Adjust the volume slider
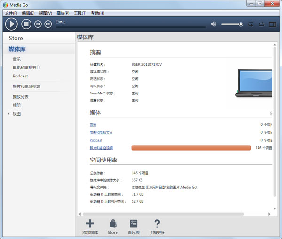Viewport: 282px width, 239px height. tap(232, 24)
